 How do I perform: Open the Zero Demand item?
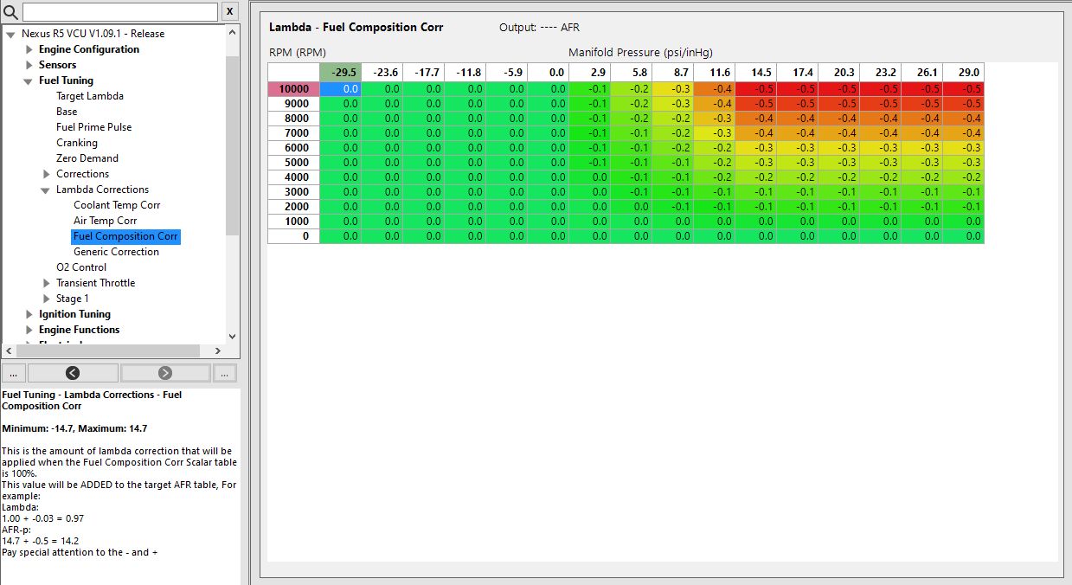click(87, 158)
